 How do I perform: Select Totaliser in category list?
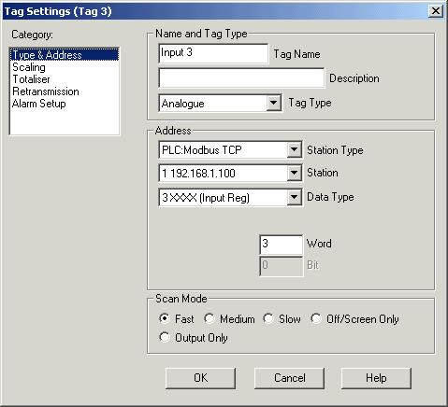[x=31, y=79]
